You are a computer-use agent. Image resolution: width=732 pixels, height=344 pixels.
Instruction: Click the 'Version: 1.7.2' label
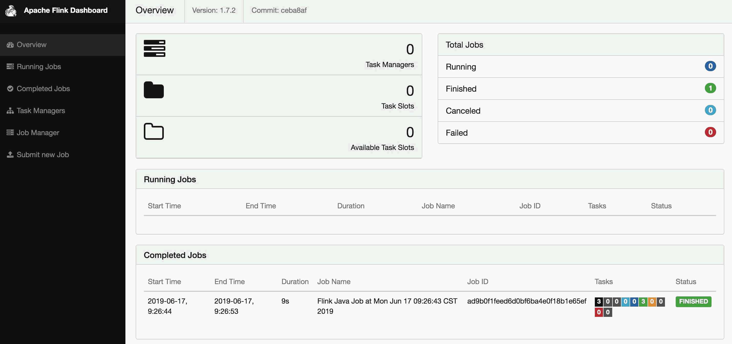[x=214, y=10]
